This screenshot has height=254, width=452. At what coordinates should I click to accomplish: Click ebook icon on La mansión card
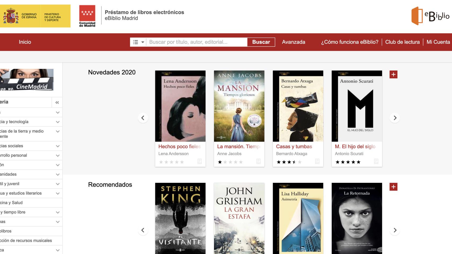pos(259,161)
